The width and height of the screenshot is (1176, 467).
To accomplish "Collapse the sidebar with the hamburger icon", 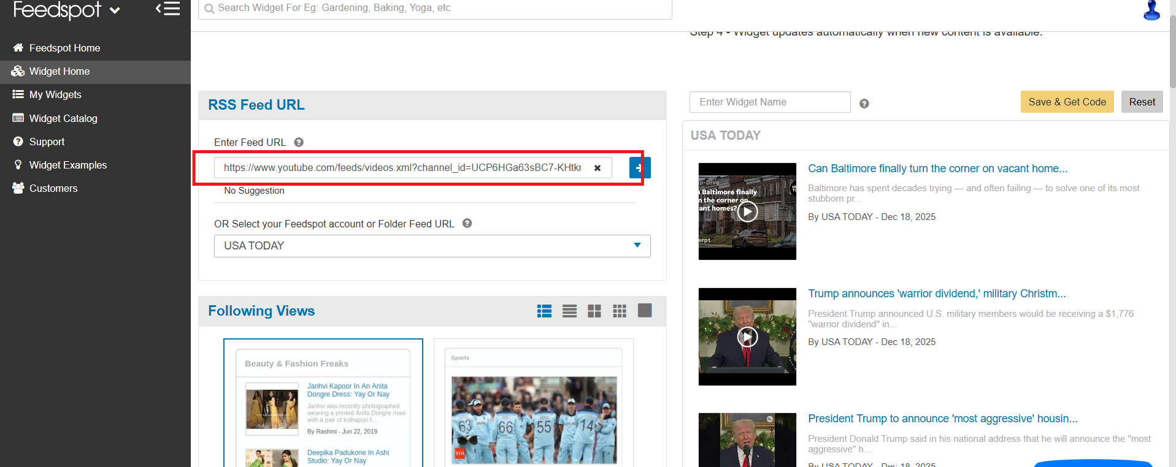I will (167, 9).
